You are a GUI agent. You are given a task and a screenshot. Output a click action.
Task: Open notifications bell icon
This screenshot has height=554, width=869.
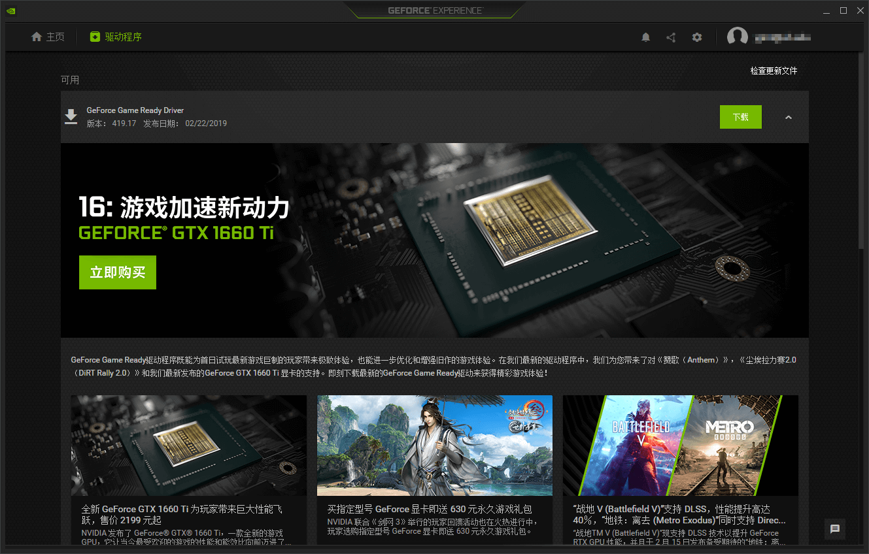[x=646, y=37]
